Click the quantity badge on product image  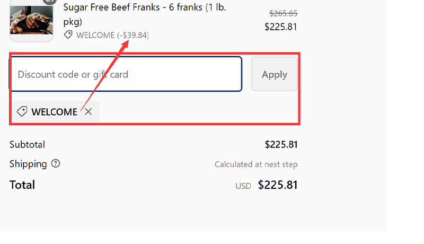[50, 2]
